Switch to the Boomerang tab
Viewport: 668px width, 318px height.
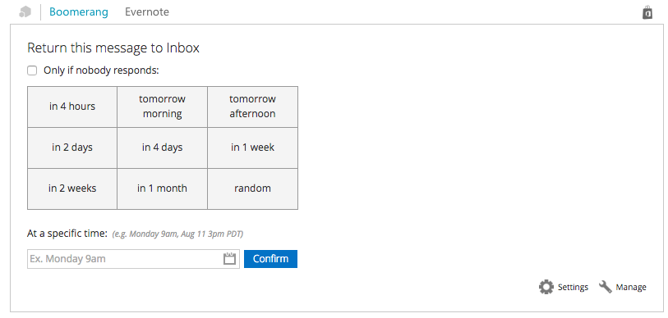coord(79,12)
